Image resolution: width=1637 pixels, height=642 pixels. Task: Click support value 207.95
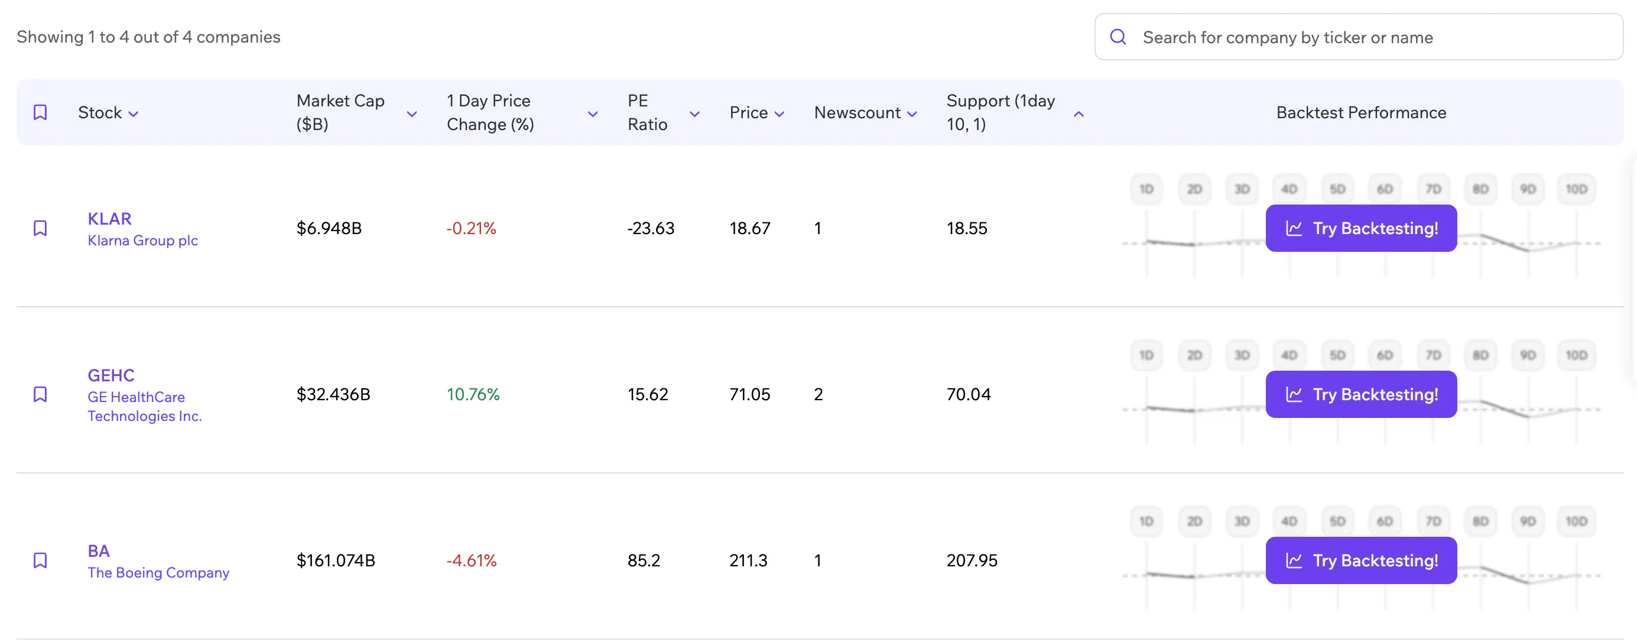[x=972, y=560]
